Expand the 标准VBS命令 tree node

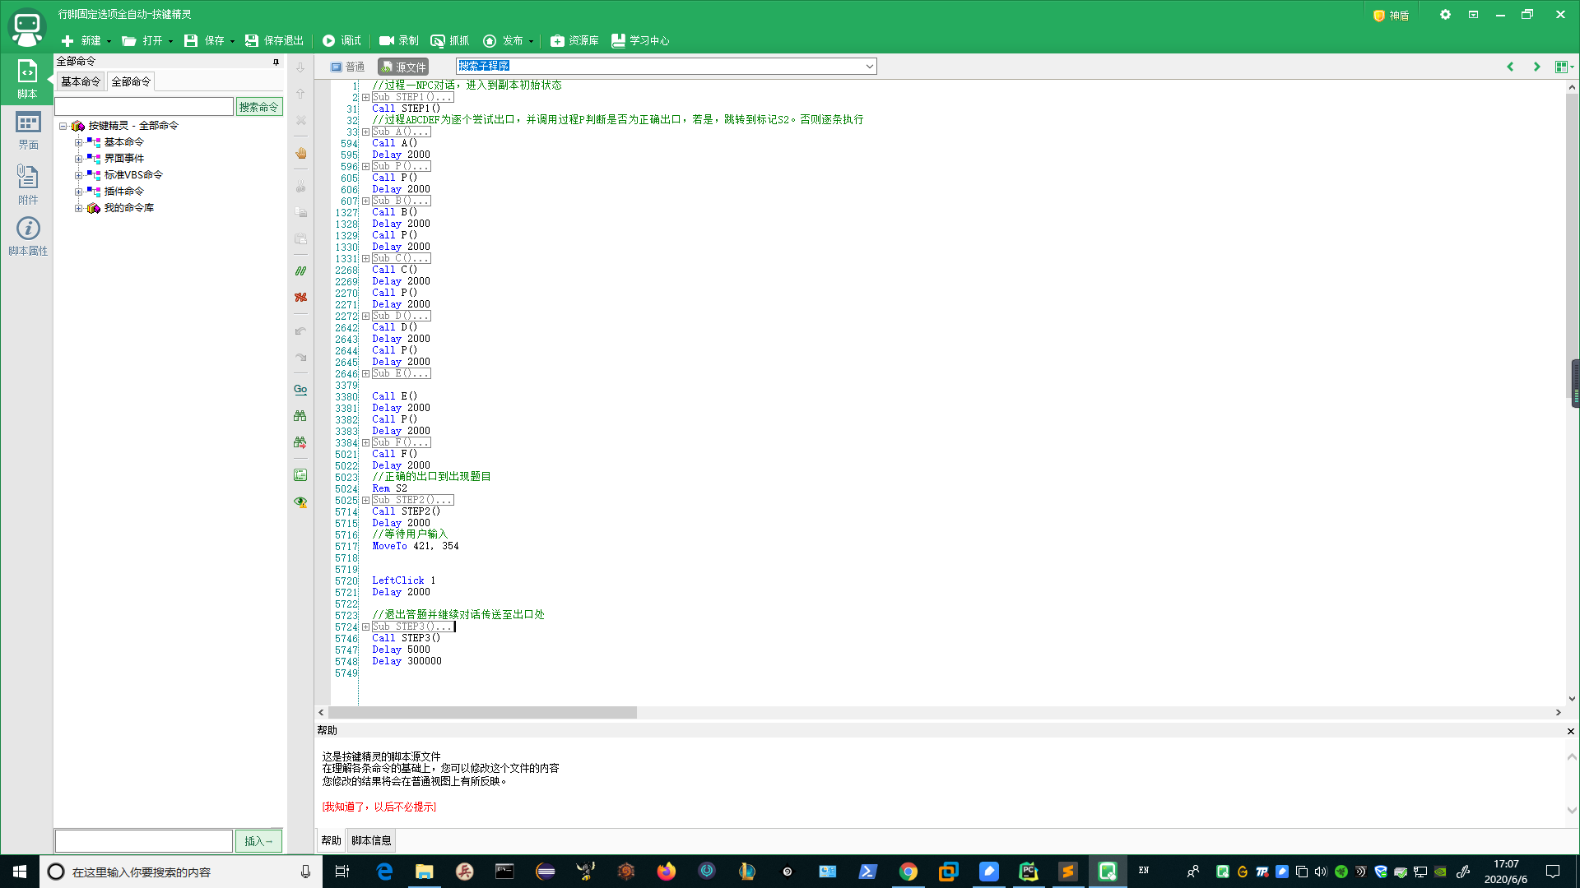pyautogui.click(x=78, y=175)
